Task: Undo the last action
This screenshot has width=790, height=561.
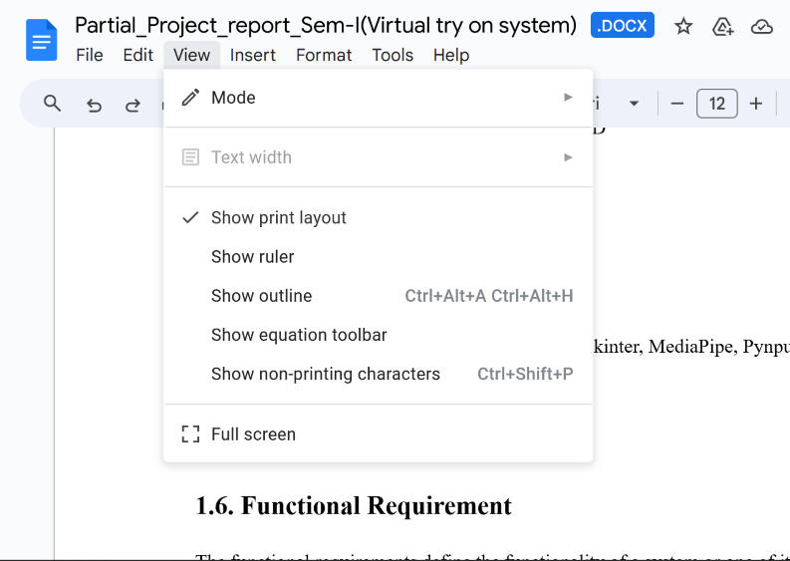Action: click(94, 105)
